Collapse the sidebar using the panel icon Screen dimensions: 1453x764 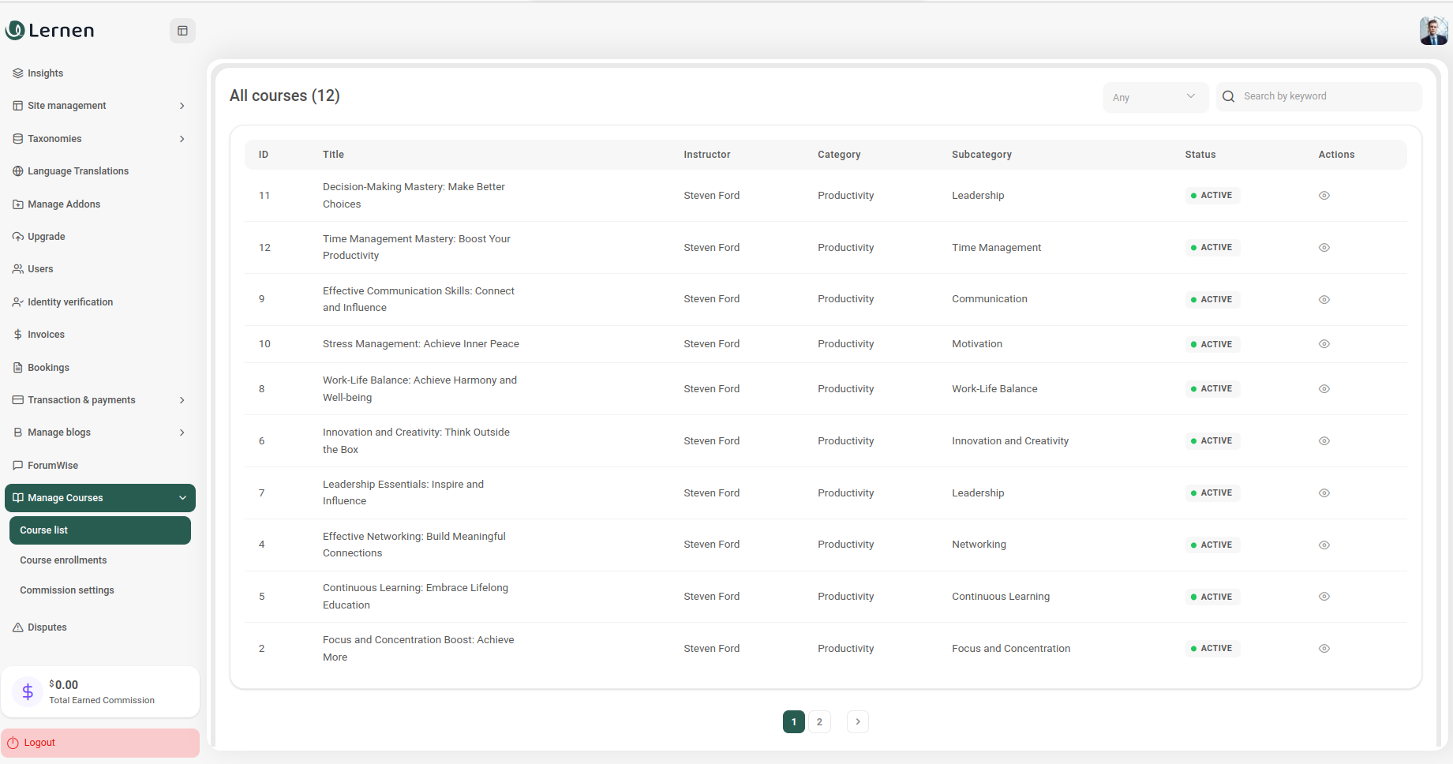(x=182, y=31)
